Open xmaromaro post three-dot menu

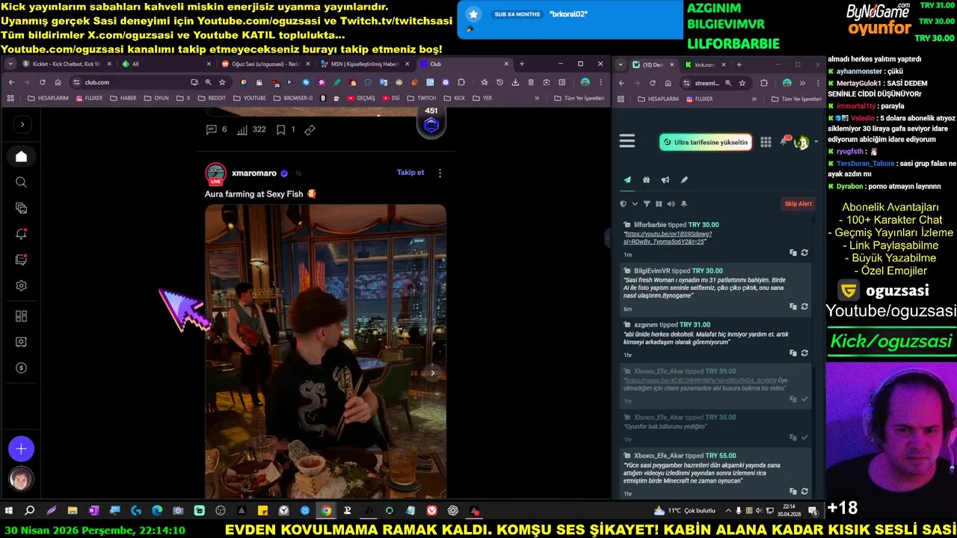click(x=440, y=173)
